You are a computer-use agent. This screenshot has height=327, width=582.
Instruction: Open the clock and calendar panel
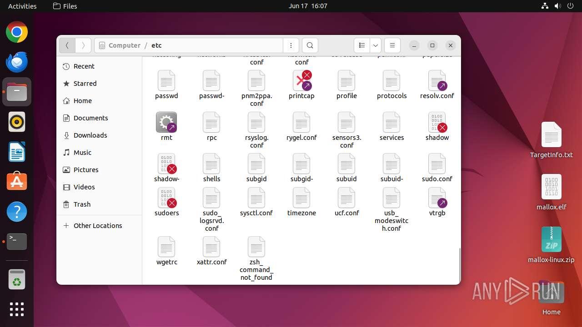coord(308,6)
